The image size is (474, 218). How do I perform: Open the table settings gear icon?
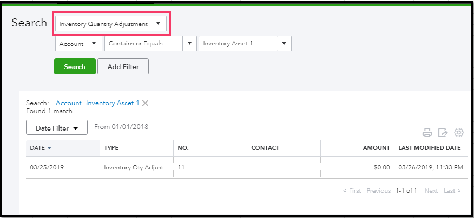(459, 132)
